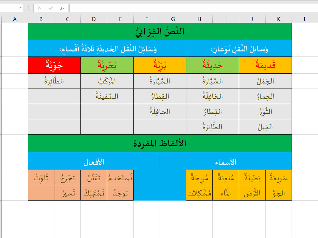Click the cell الحِمارُ
The height and width of the screenshot is (238, 318).
point(265,96)
